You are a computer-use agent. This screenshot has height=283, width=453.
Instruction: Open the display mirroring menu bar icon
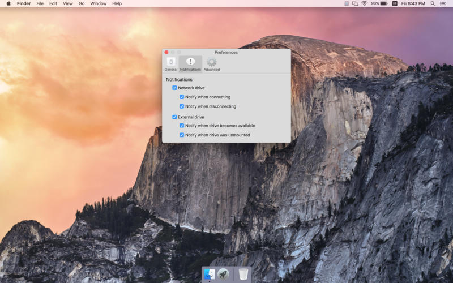355,3
